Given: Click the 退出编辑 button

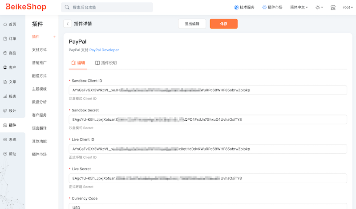Looking at the screenshot, I should pos(192,24).
